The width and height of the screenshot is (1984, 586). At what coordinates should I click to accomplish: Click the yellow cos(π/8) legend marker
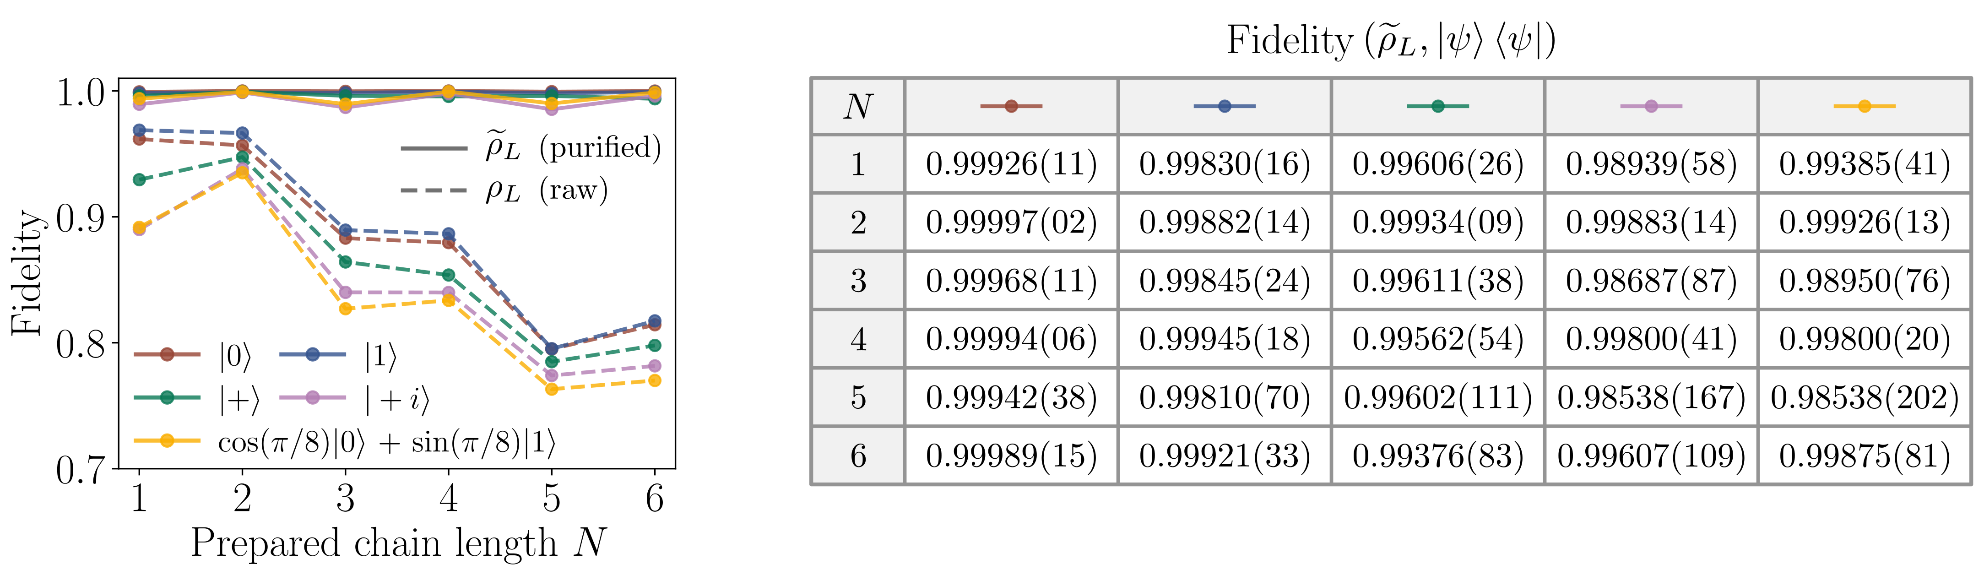(167, 441)
